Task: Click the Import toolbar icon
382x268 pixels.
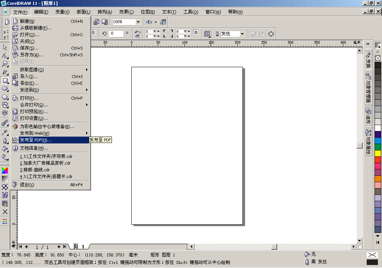Action: click(x=97, y=22)
